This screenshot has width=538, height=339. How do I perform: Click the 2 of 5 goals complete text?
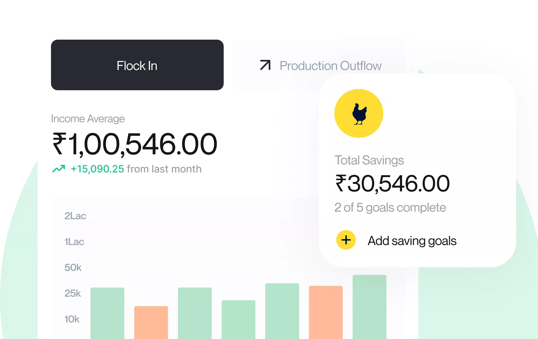point(390,208)
